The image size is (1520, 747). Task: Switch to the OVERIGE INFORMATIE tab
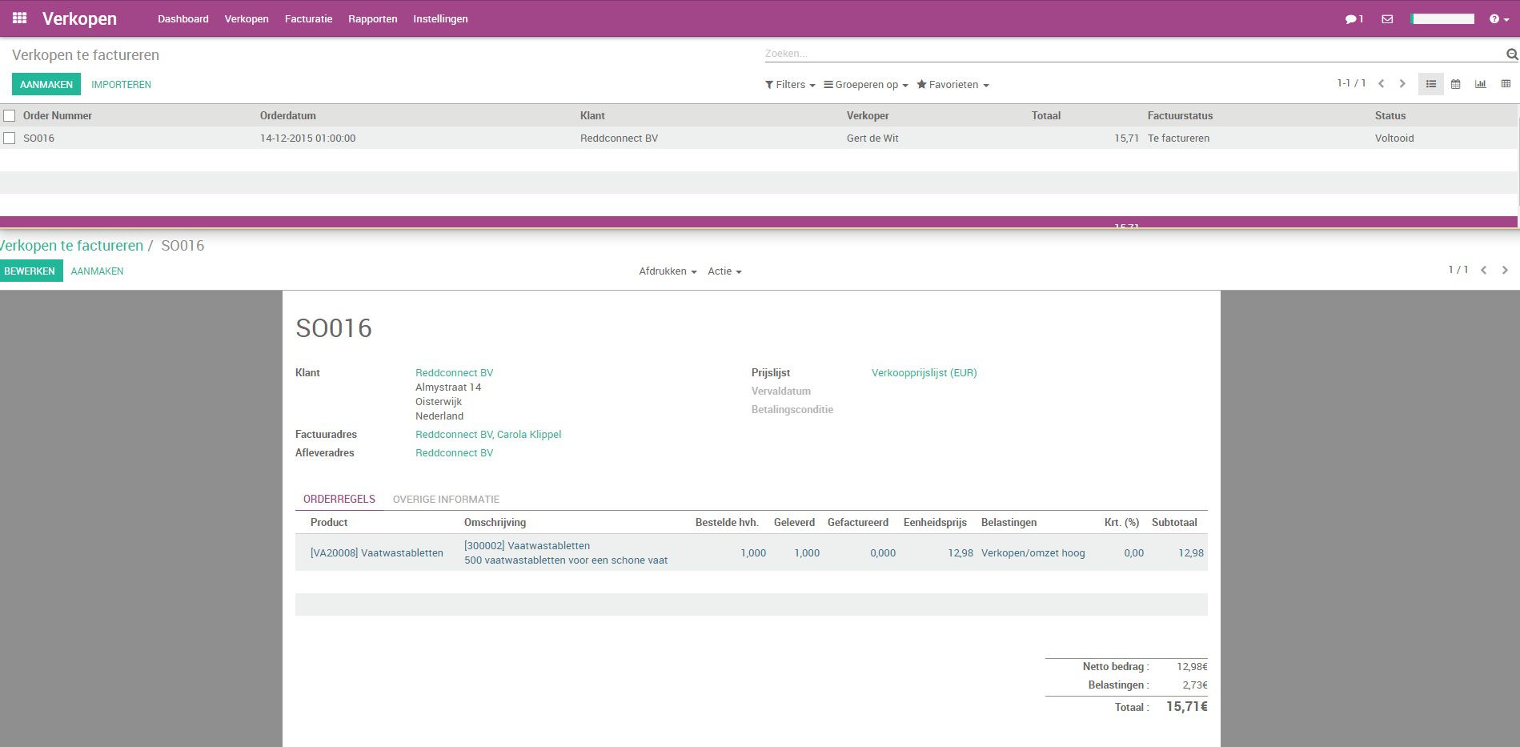pos(446,499)
